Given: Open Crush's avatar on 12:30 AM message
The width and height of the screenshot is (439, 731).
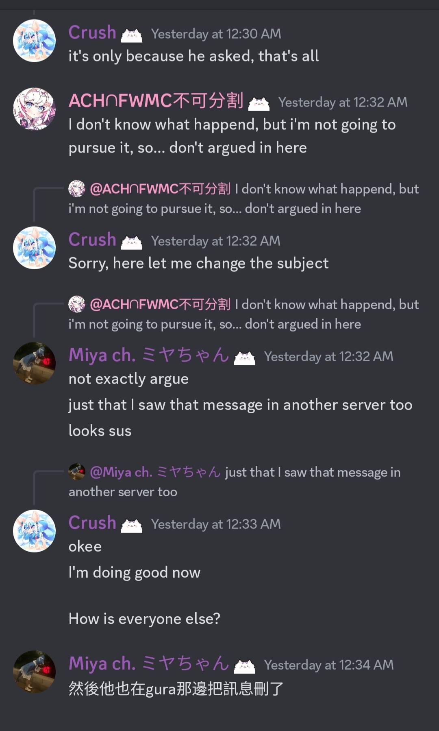Looking at the screenshot, I should pyautogui.click(x=34, y=41).
